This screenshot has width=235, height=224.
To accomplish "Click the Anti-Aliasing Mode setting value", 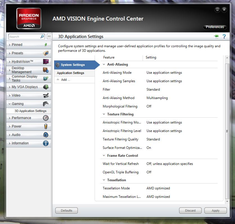I will 164,73.
